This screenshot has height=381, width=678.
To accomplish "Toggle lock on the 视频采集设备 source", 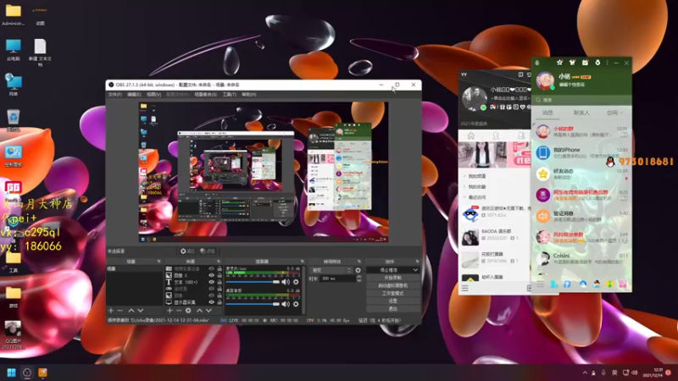I will [220, 268].
